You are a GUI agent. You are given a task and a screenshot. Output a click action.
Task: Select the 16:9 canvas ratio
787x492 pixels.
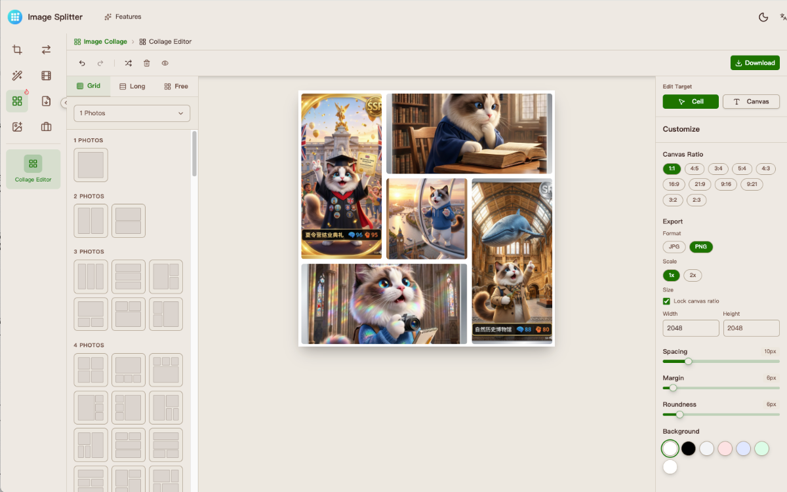pos(674,184)
